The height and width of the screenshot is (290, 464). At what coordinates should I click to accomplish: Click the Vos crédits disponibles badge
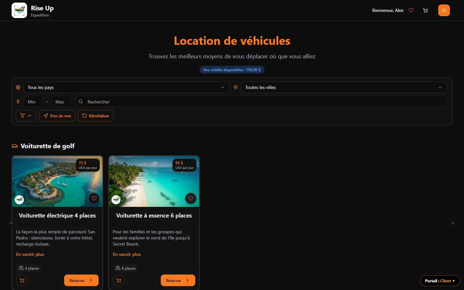pyautogui.click(x=232, y=70)
